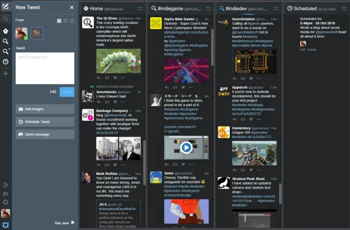The image size is (350, 230).
Task: Open the #pixelart hashtag in Satan tweet
Action: (x=172, y=186)
